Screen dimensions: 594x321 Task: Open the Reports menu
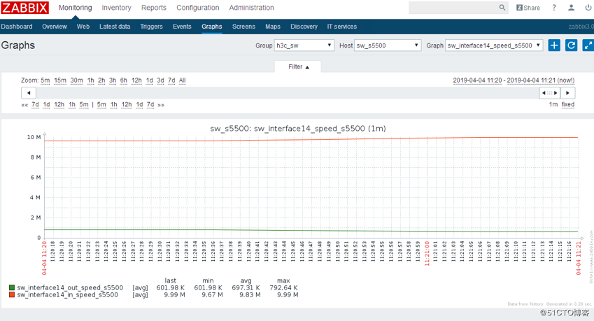tap(154, 8)
